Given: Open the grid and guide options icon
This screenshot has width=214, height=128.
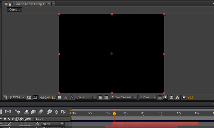Looking at the screenshot, I should tap(29, 97).
